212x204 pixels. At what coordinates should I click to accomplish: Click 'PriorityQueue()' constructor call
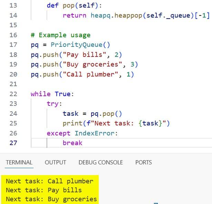click(x=80, y=45)
